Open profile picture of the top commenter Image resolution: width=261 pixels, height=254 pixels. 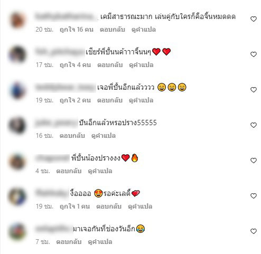point(17,20)
